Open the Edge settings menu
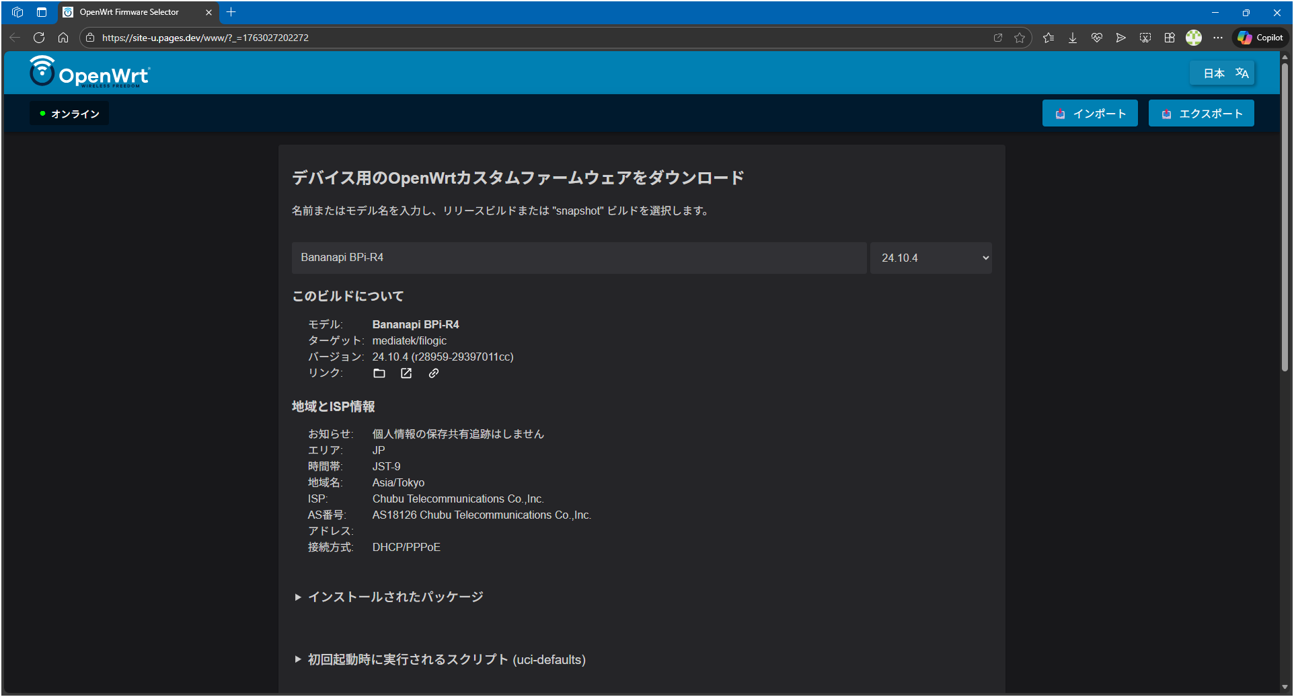The image size is (1294, 697). (1218, 37)
